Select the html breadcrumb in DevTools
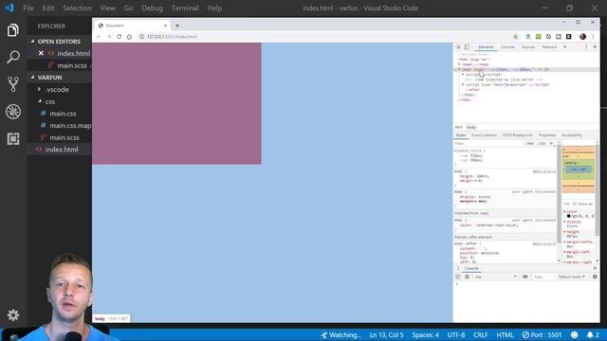607x341 pixels. coord(459,127)
